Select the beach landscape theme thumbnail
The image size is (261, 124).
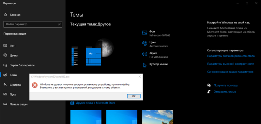[158, 117]
